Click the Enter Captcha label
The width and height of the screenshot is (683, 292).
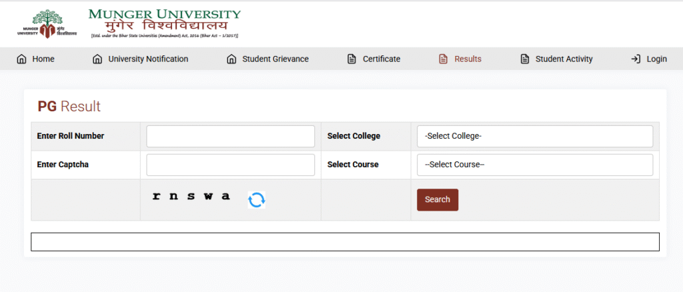[63, 165]
